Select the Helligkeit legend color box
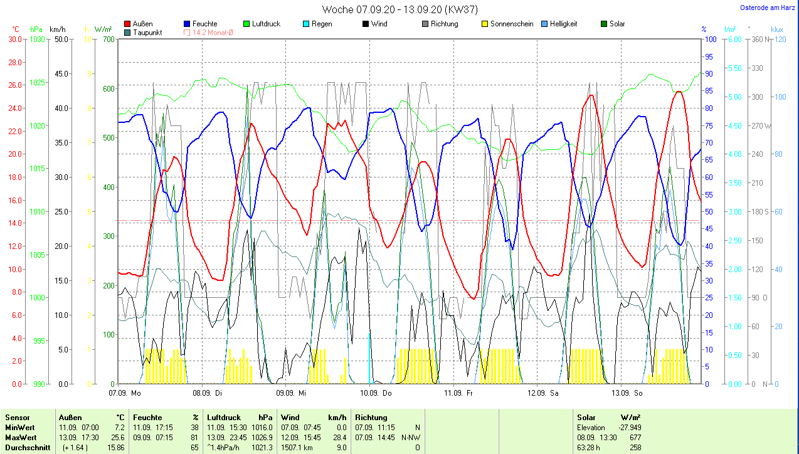Image resolution: width=799 pixels, height=454 pixels. pos(544,24)
